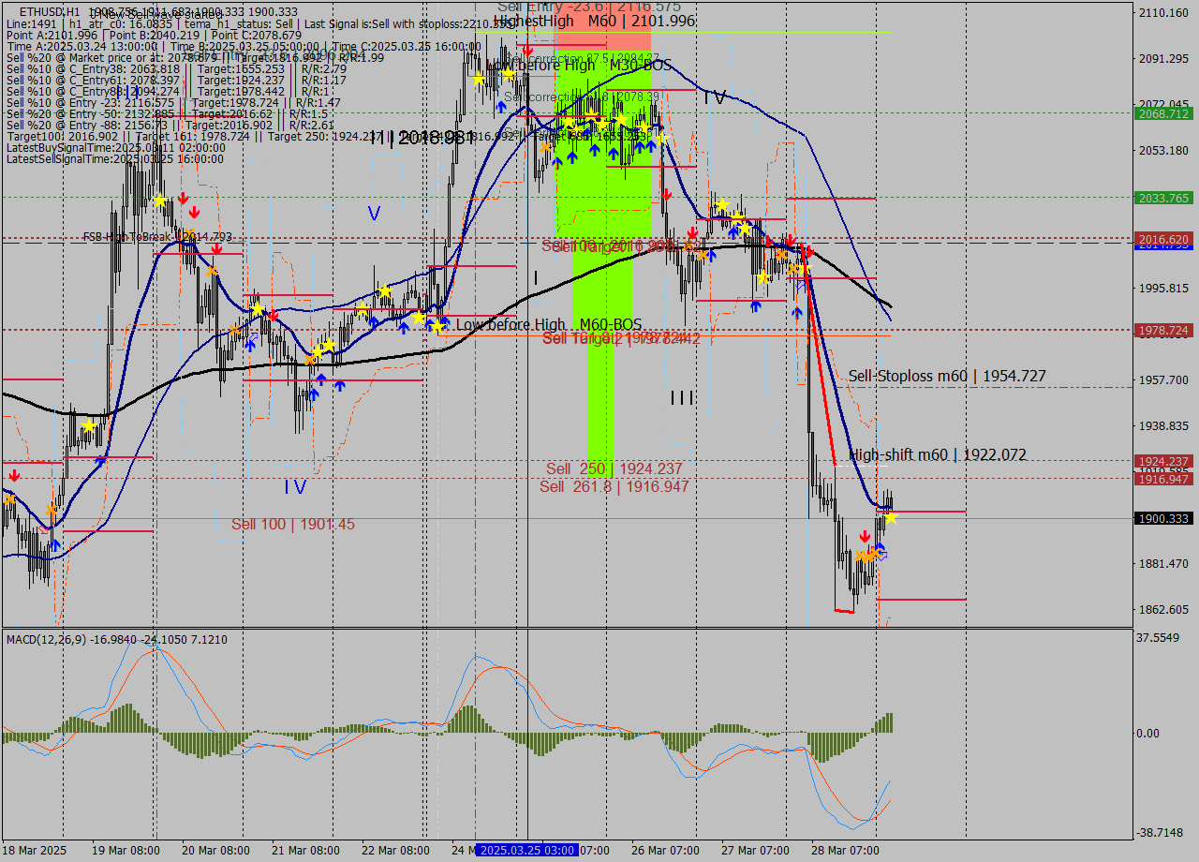Click the current price label 1900.333
Image resolution: width=1199 pixels, height=862 pixels.
pyautogui.click(x=1163, y=518)
